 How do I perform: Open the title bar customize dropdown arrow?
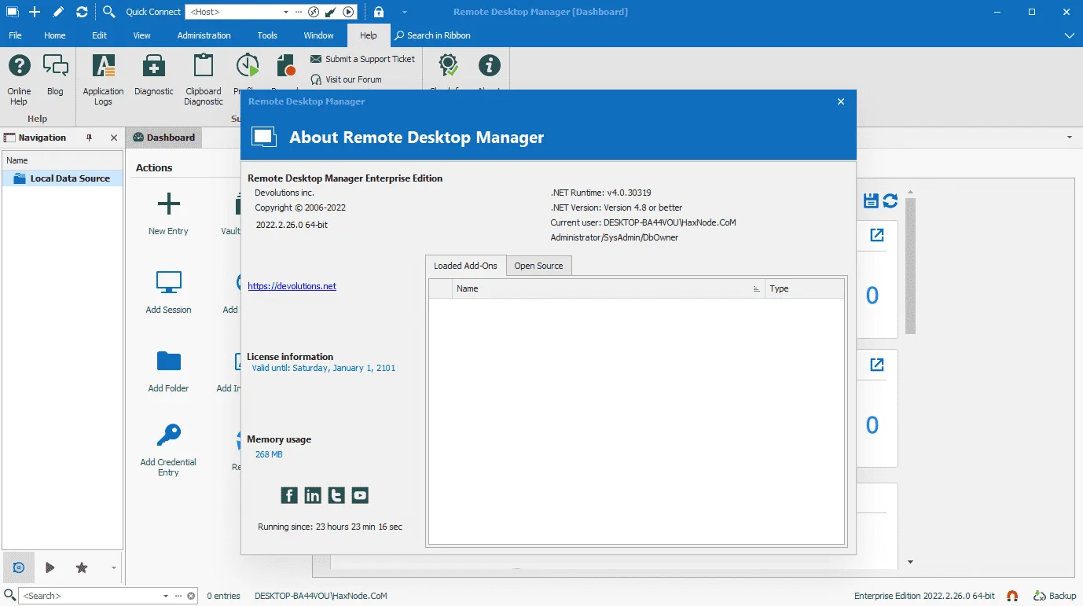(404, 12)
